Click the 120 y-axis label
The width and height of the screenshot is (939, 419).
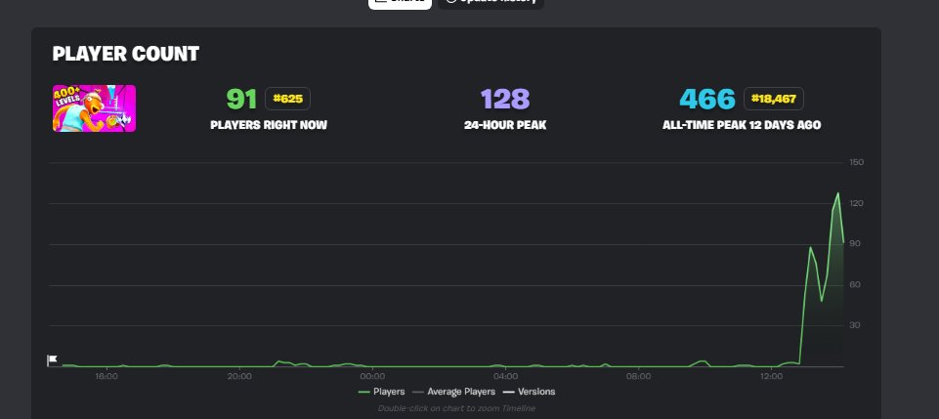tap(856, 203)
